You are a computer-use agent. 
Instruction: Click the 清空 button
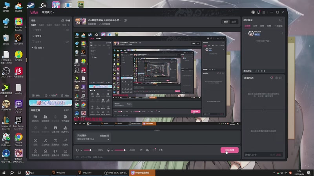(x=65, y=95)
